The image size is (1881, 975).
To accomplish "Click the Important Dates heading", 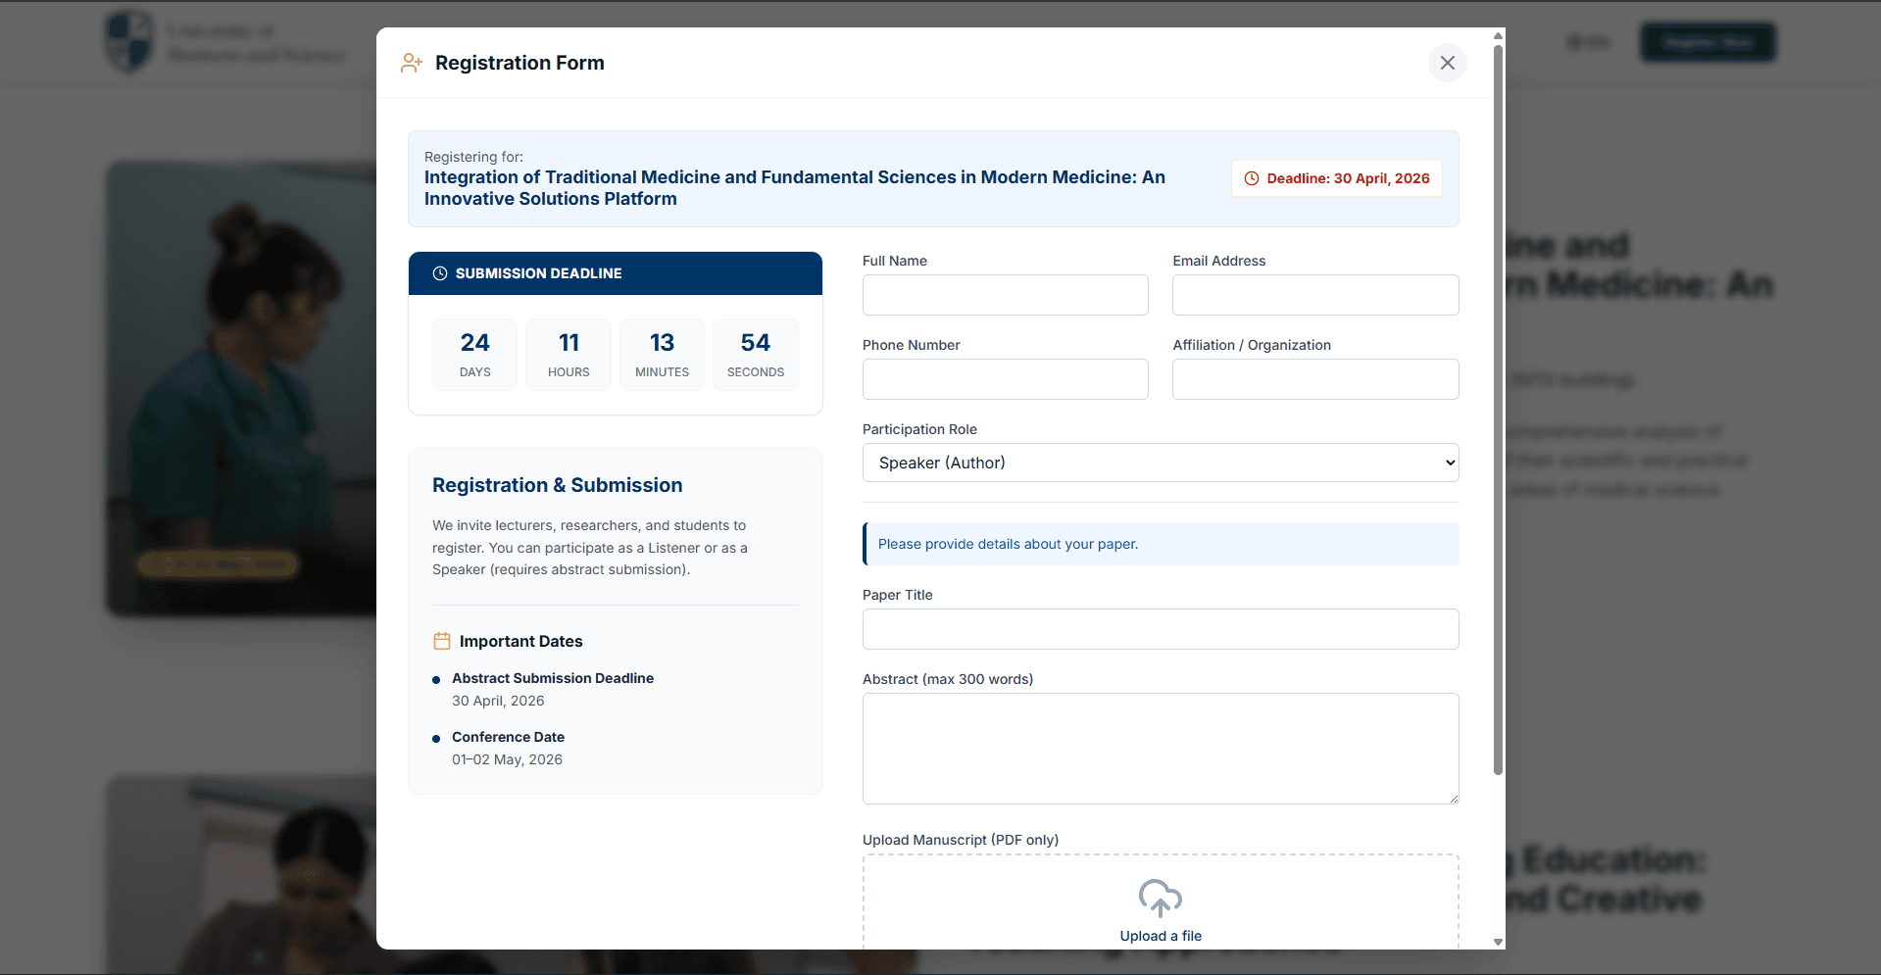I will (x=521, y=641).
